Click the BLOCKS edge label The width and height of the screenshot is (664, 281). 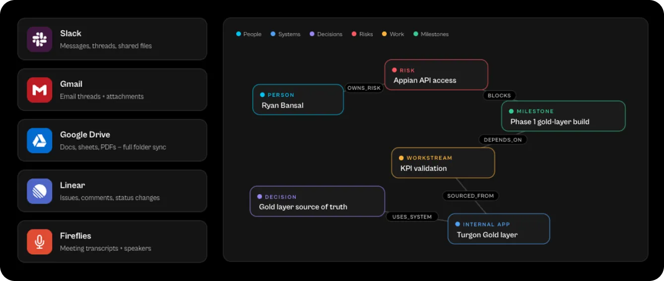tap(499, 95)
